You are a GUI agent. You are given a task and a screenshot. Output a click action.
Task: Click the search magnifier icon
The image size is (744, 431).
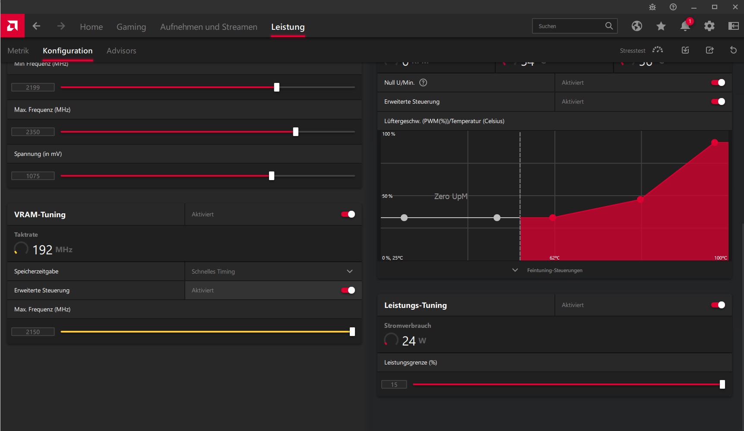pos(609,26)
